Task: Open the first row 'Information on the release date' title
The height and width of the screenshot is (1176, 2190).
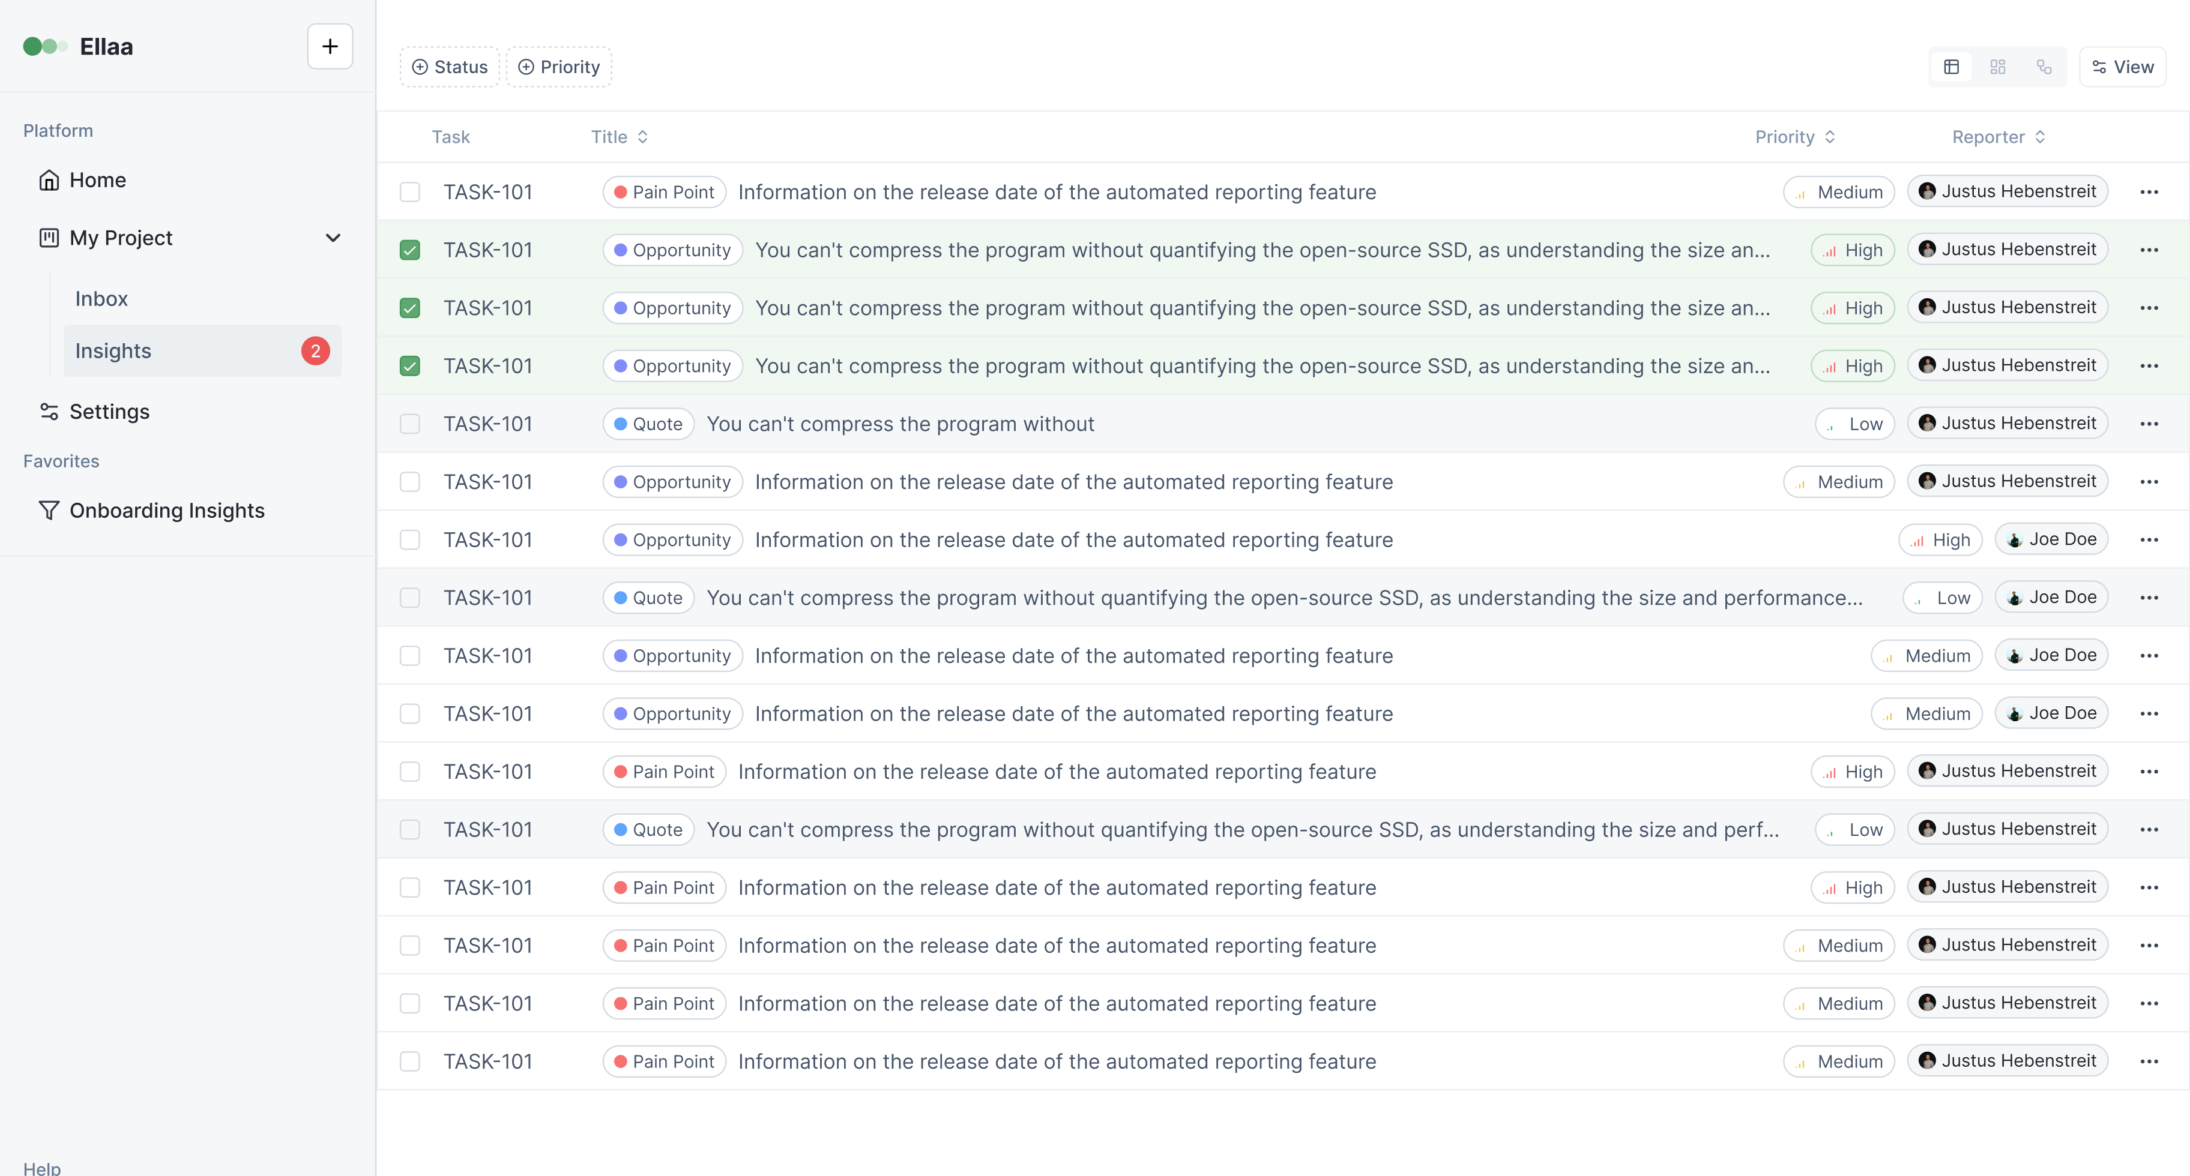Action: tap(1057, 192)
